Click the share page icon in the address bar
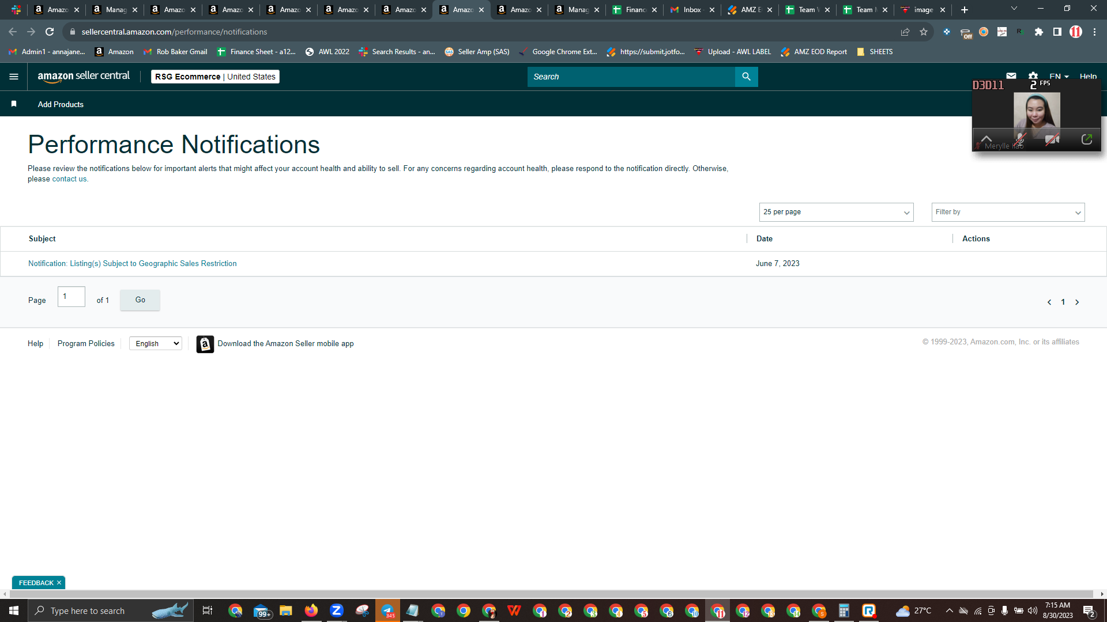The image size is (1107, 622). (905, 32)
